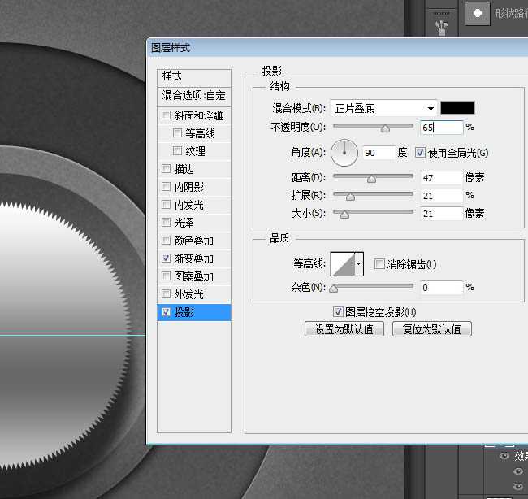
Task: Toggle 图层挖空投影 checkbox
Action: pyautogui.click(x=338, y=311)
